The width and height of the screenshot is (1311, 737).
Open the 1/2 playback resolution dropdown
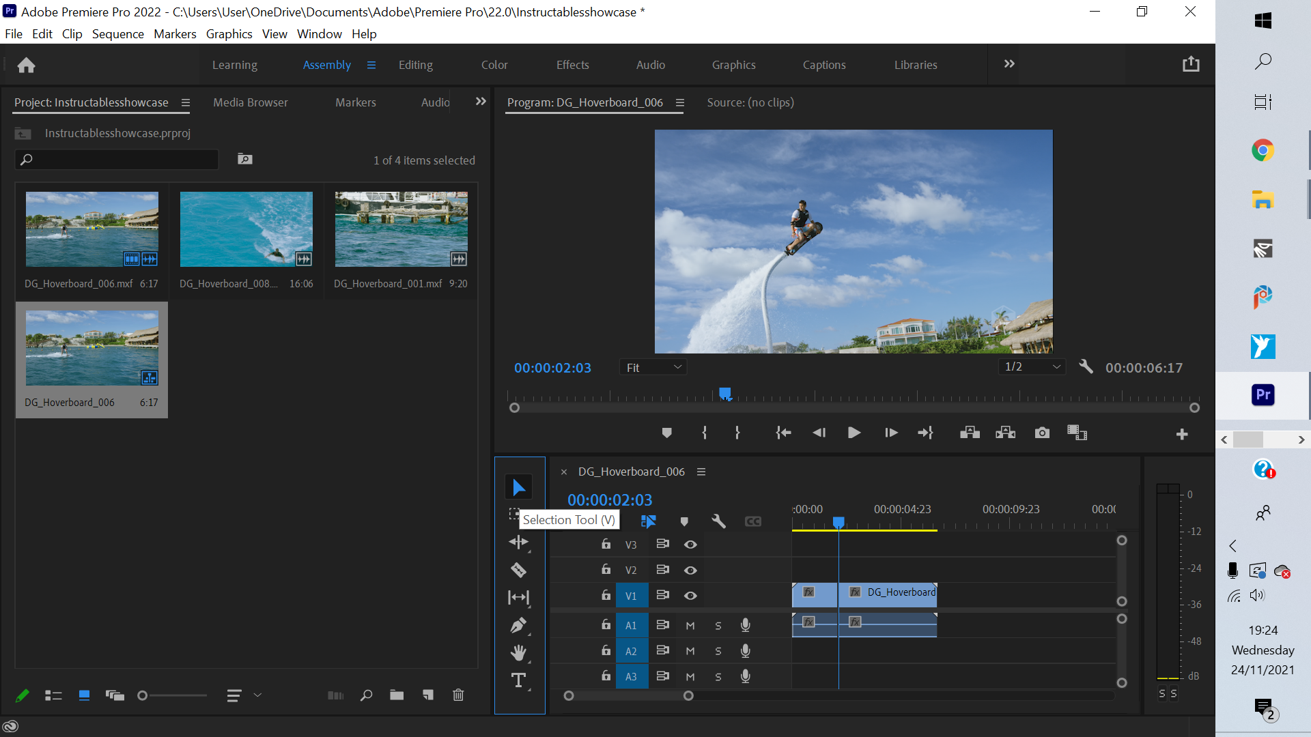coord(1032,367)
